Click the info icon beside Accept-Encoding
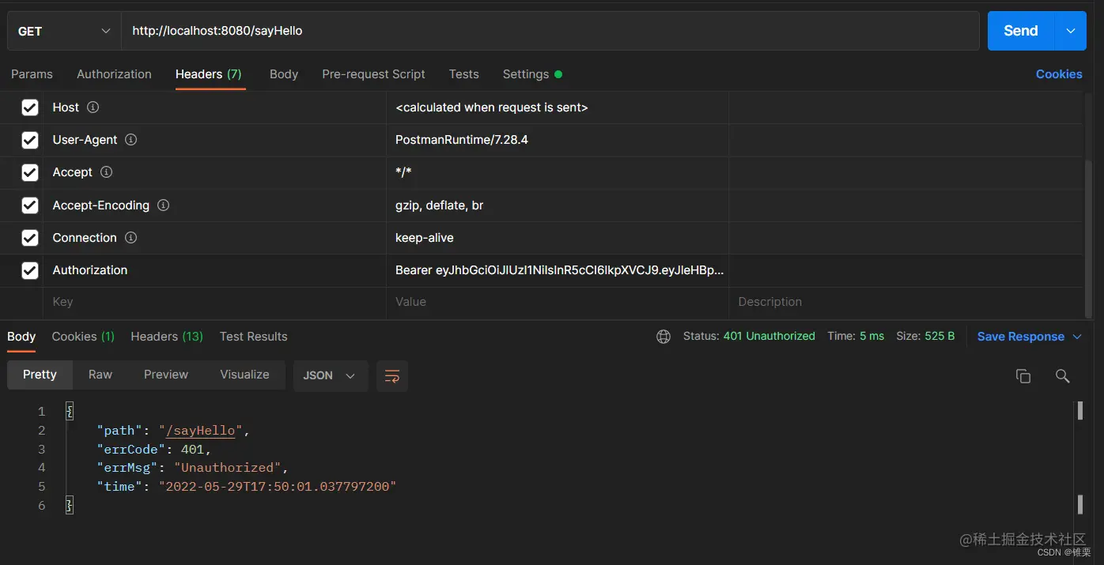Image resolution: width=1104 pixels, height=565 pixels. click(x=163, y=205)
